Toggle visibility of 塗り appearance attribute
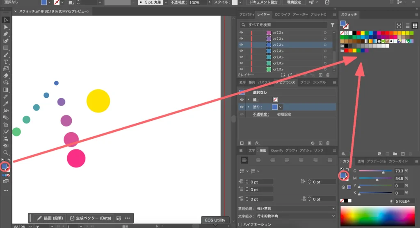Image resolution: width=420 pixels, height=228 pixels. (242, 107)
